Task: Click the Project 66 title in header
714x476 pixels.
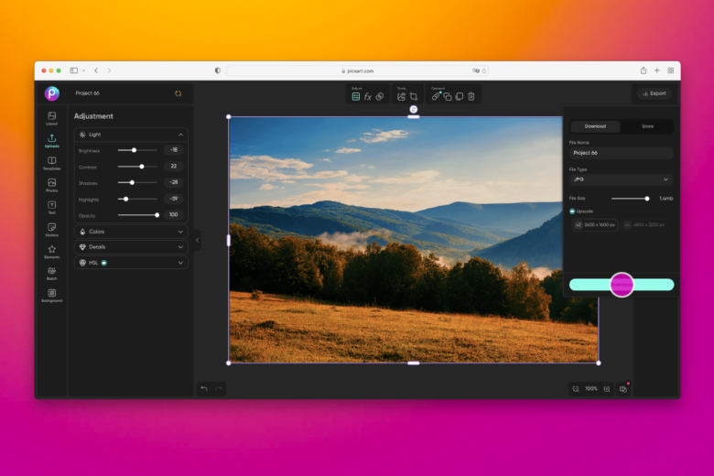Action: point(88,93)
